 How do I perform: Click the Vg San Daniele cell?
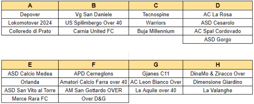click(x=94, y=15)
